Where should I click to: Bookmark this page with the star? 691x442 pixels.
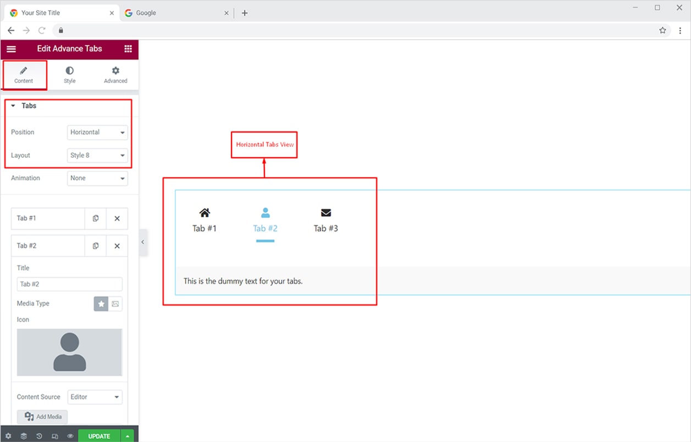pos(662,30)
